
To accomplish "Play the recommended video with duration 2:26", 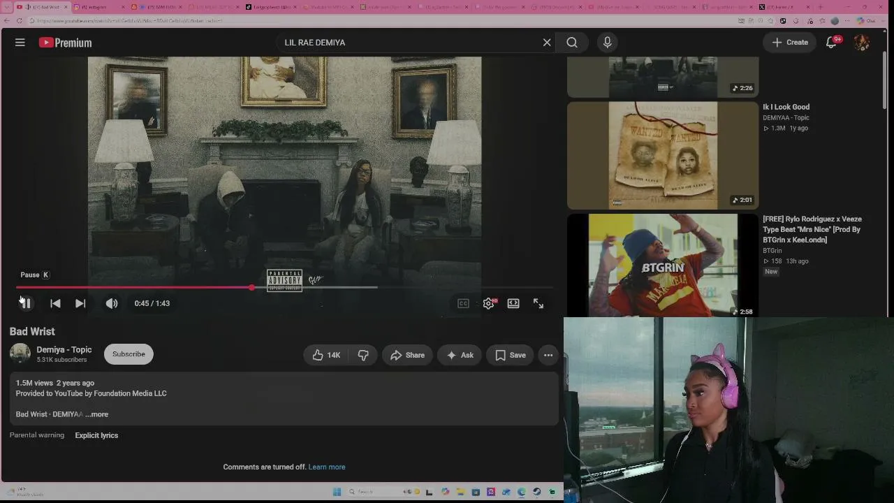I will [x=662, y=78].
